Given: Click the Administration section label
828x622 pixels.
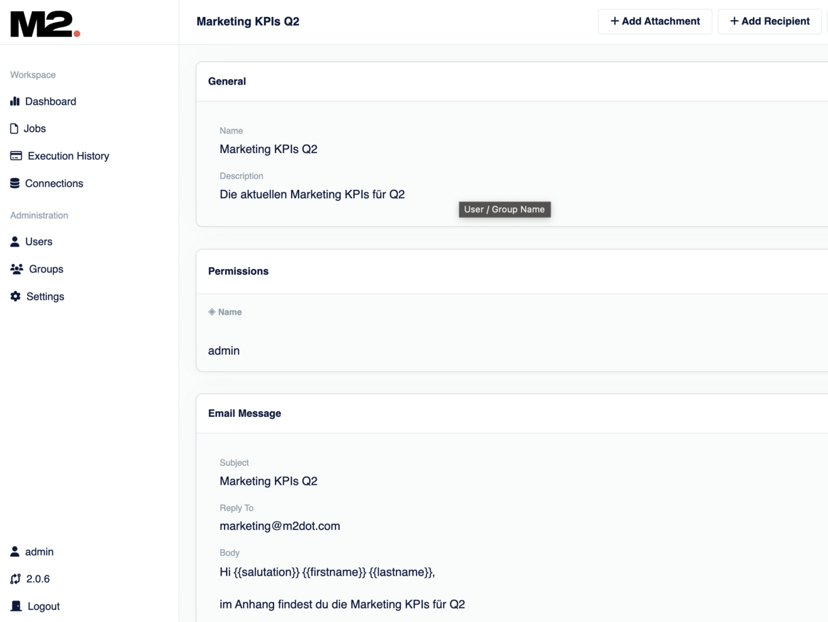Looking at the screenshot, I should (x=39, y=215).
